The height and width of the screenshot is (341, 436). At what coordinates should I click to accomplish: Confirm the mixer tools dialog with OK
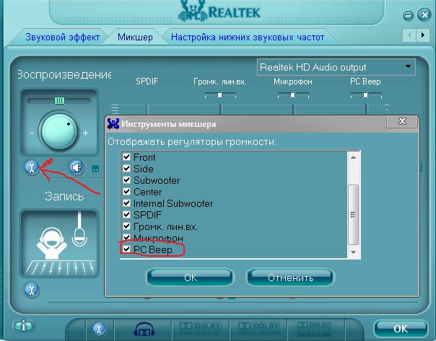(190, 278)
